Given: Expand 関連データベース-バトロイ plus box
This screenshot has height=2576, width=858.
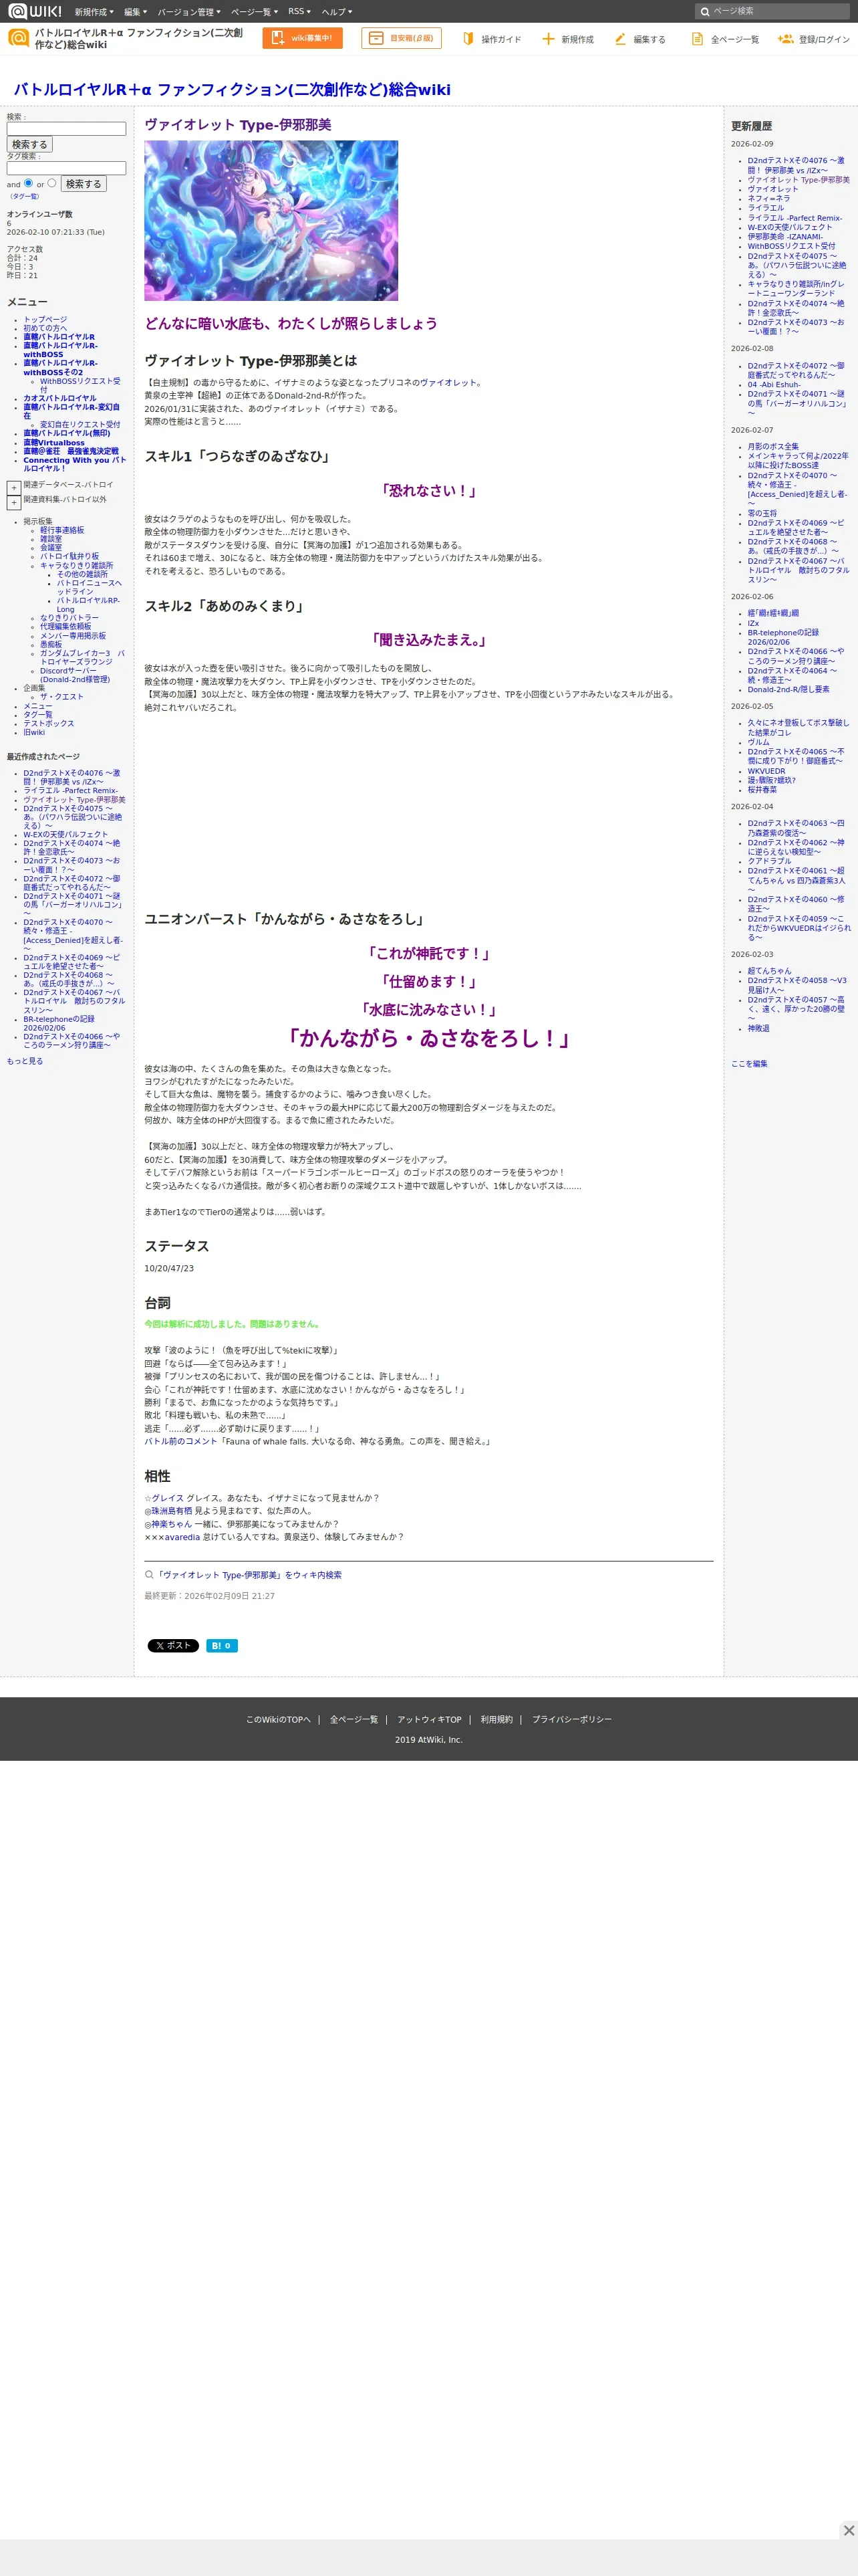Looking at the screenshot, I should (14, 488).
